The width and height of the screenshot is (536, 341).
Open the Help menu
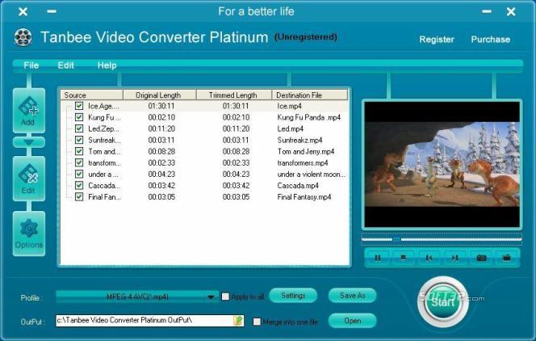point(107,65)
